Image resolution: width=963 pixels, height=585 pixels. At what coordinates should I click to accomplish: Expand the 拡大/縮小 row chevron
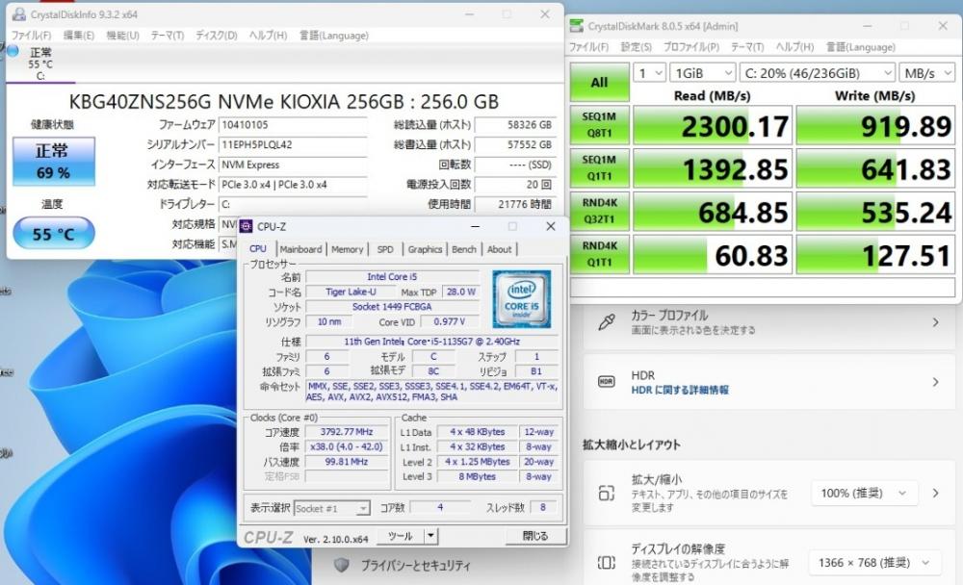pos(935,493)
